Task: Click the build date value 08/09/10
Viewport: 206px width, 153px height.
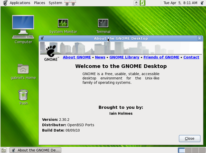Action: pos(73,130)
